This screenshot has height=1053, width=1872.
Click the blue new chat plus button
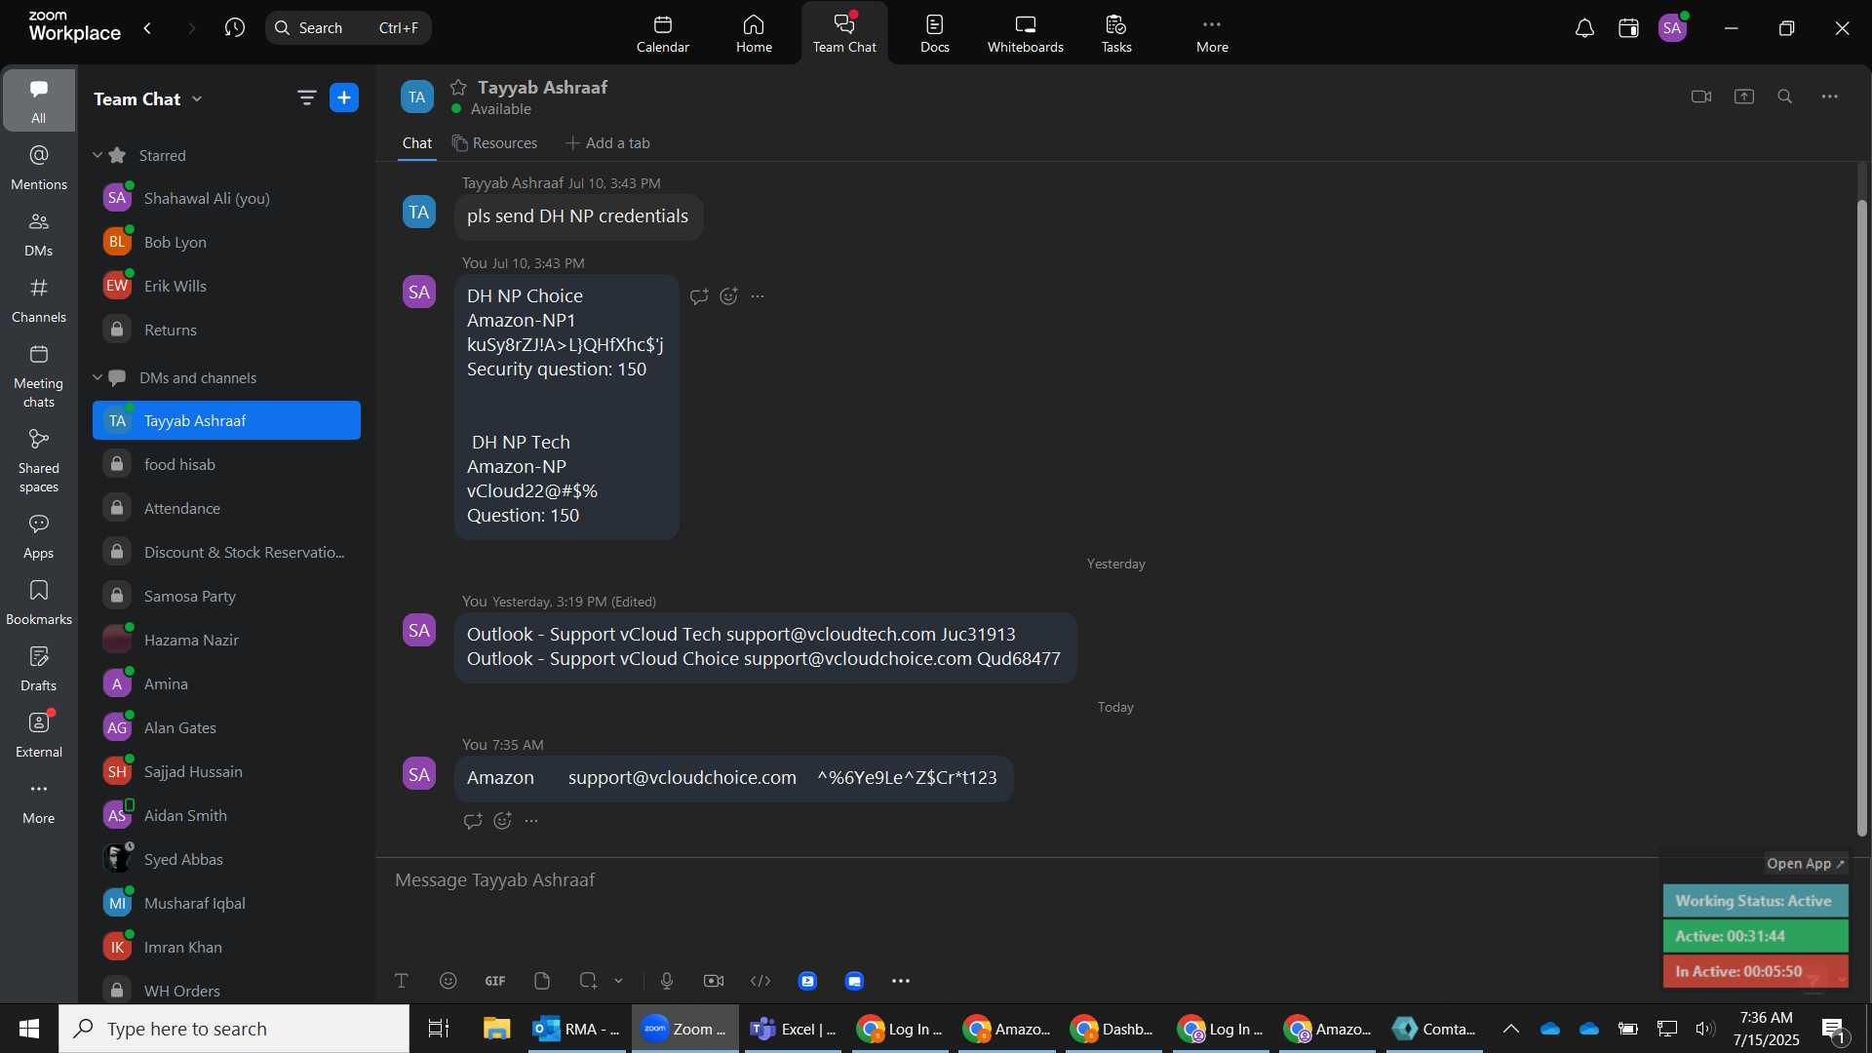coord(344,97)
